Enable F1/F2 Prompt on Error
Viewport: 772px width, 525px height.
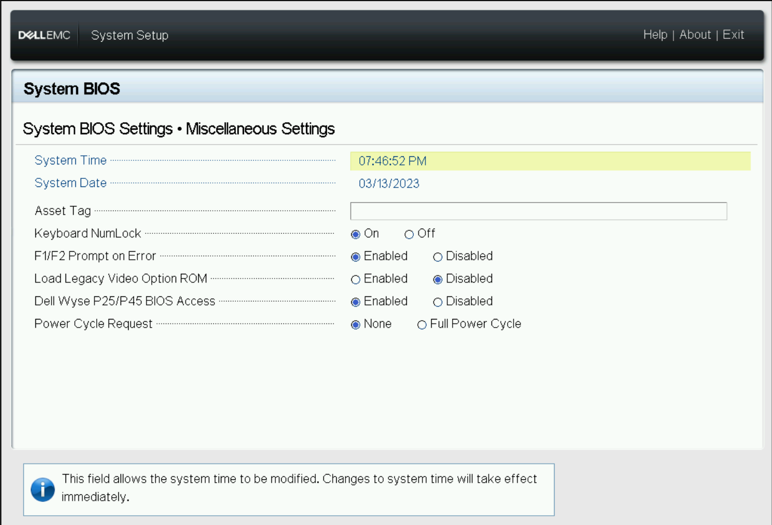[x=356, y=257]
